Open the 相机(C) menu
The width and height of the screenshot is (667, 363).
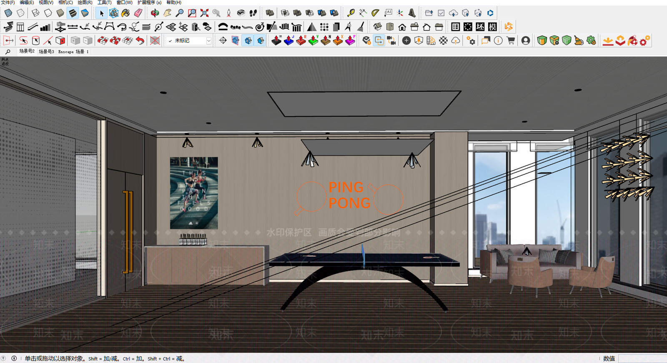65,3
